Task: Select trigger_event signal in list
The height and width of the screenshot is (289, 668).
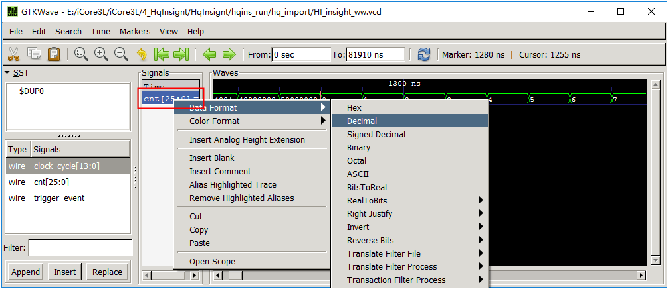Action: point(58,198)
